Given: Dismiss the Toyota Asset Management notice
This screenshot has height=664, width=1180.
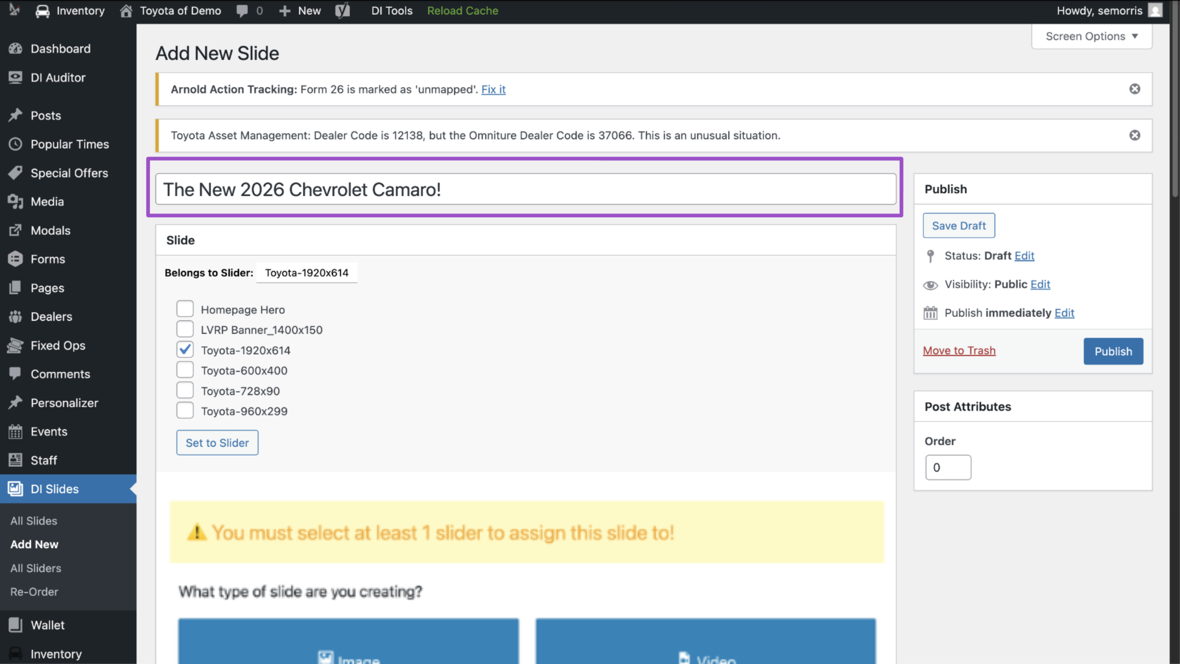Looking at the screenshot, I should click(x=1135, y=135).
